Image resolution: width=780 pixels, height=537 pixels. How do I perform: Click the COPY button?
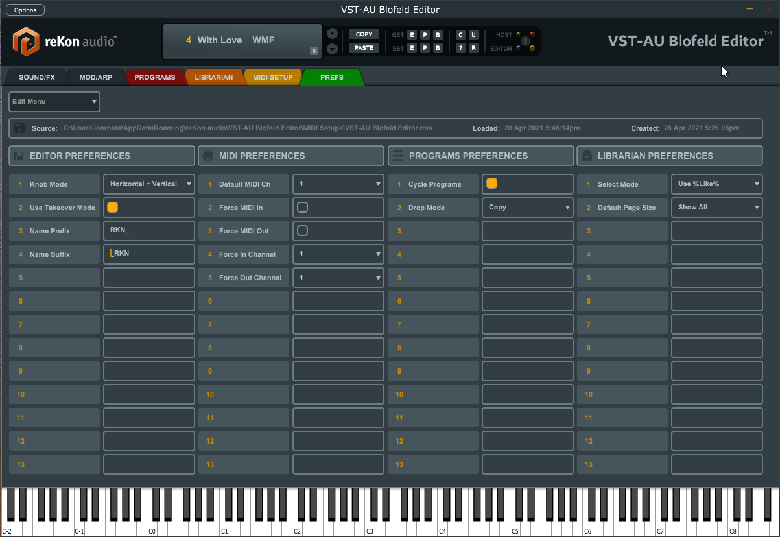[364, 34]
